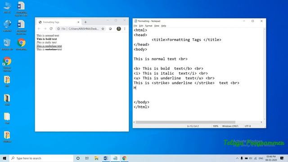The image size is (288, 162).
Task: Open File Explorer from the taskbar
Action: coord(96,158)
